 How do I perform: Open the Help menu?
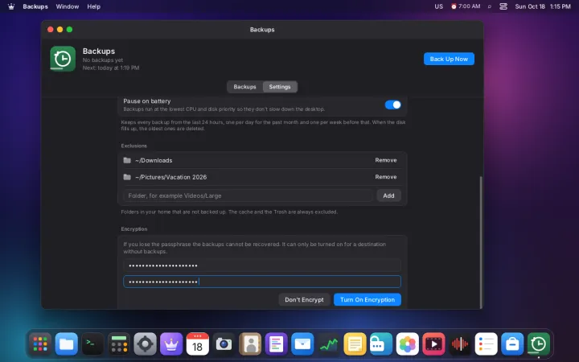(93, 6)
